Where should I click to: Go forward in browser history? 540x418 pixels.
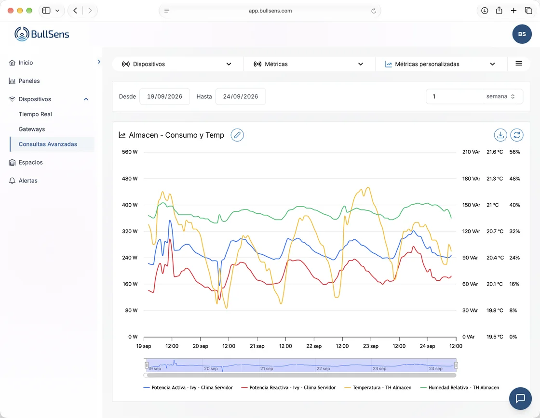click(x=90, y=11)
